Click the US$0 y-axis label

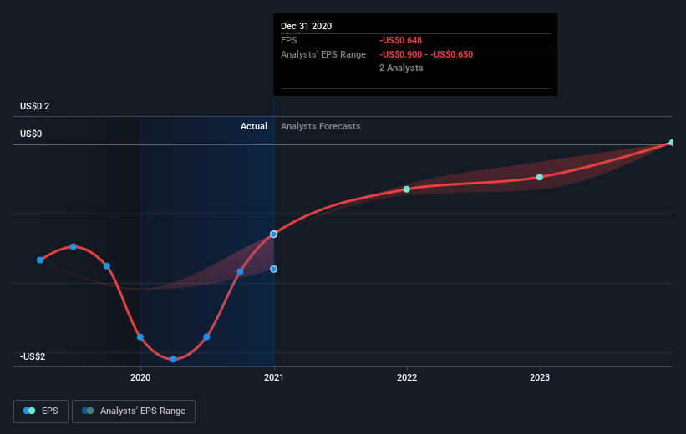31,134
